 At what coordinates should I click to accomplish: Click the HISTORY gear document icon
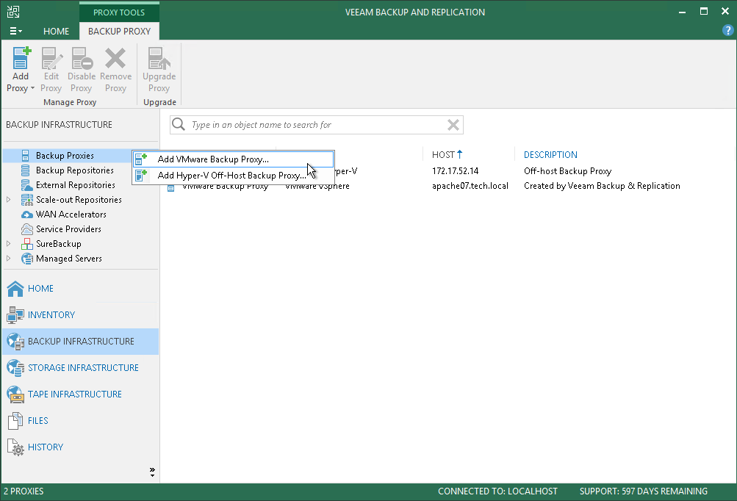tap(15, 447)
